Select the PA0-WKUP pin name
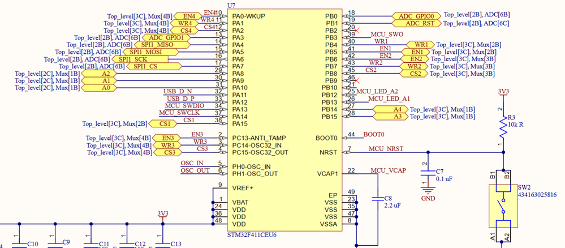Image resolution: width=565 pixels, height=248 pixels. (249, 16)
